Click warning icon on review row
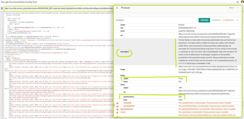Screen dimensions: 244x119 tap(117, 112)
